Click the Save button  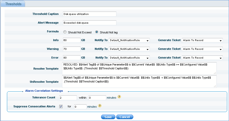point(108,117)
